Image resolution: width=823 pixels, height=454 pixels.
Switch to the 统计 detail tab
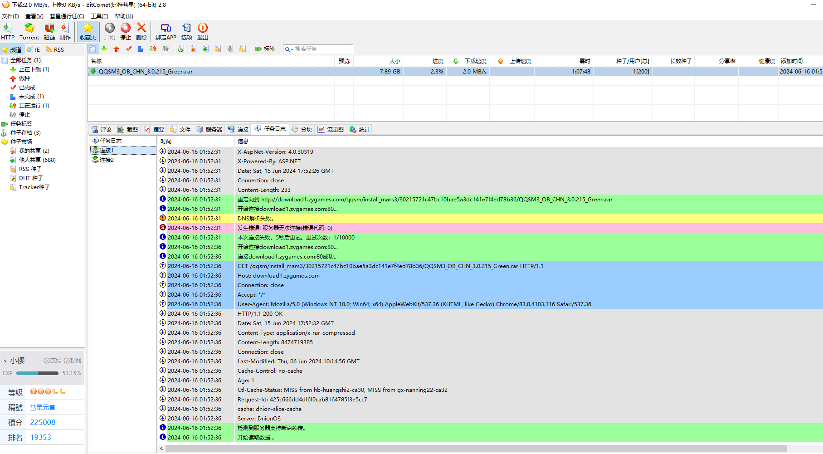tap(360, 129)
